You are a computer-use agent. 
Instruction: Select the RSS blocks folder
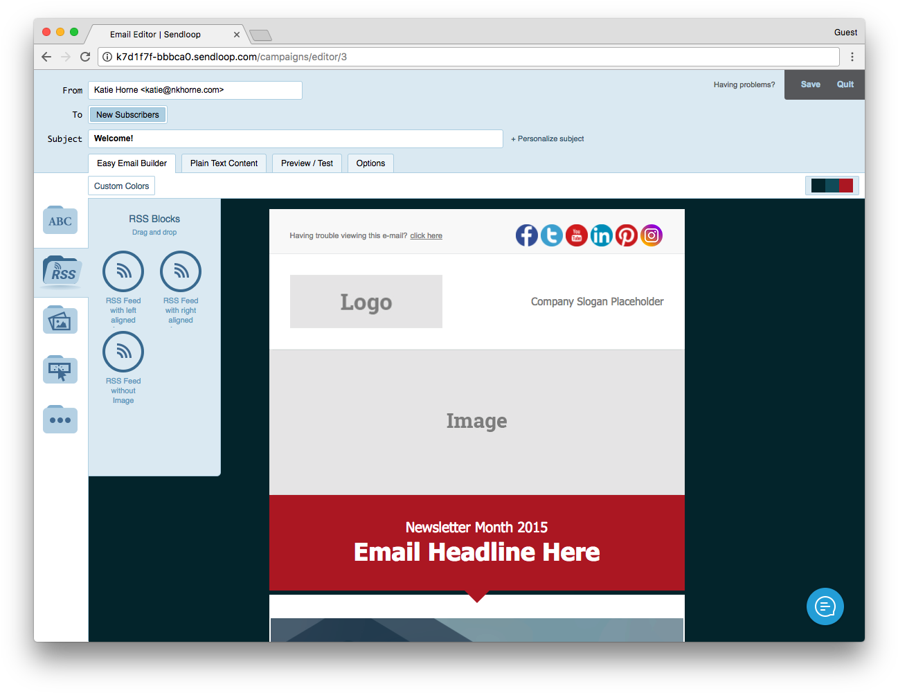pyautogui.click(x=60, y=271)
